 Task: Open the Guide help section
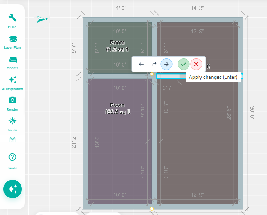[12, 161]
